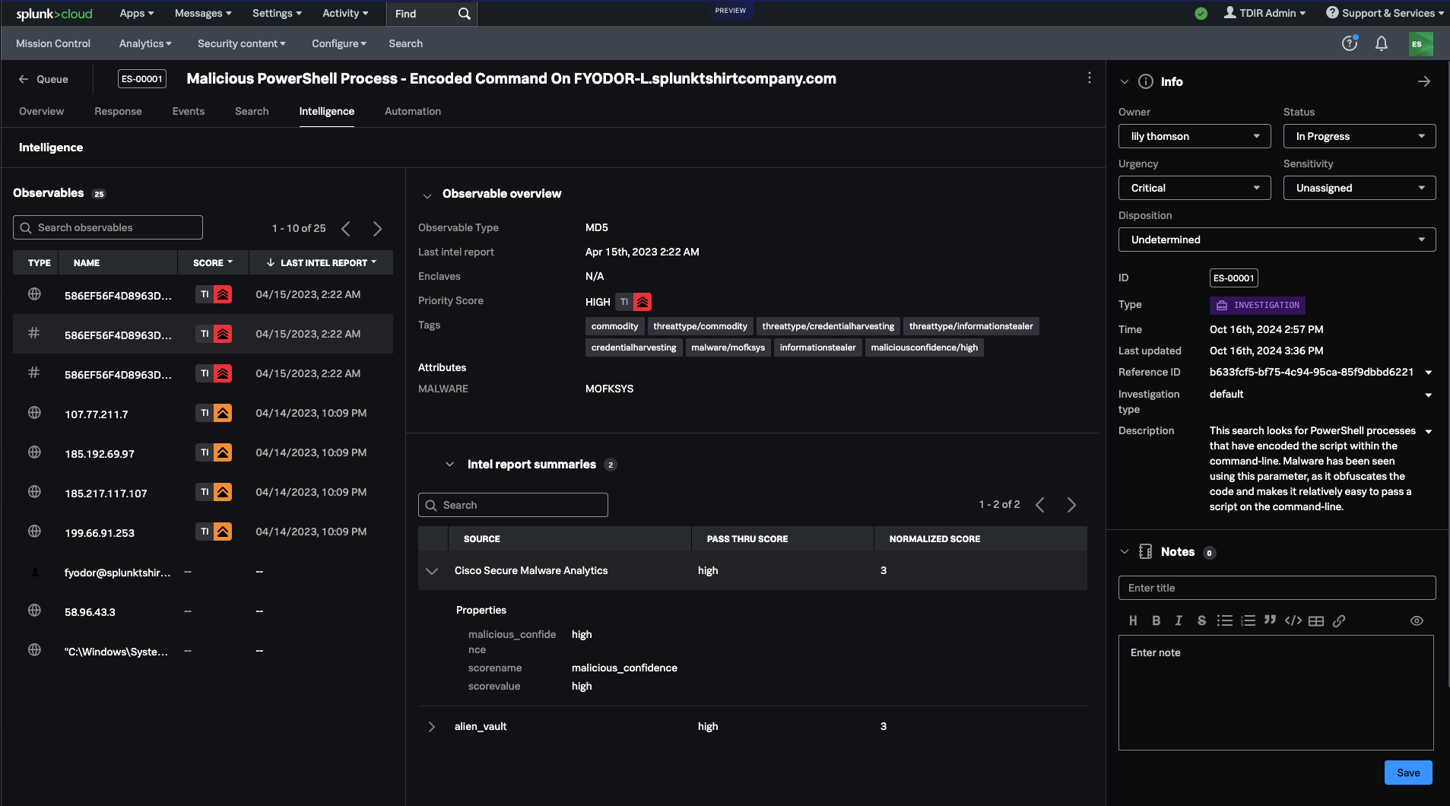
Task: Insert bulleted list in note editor
Action: point(1224,620)
